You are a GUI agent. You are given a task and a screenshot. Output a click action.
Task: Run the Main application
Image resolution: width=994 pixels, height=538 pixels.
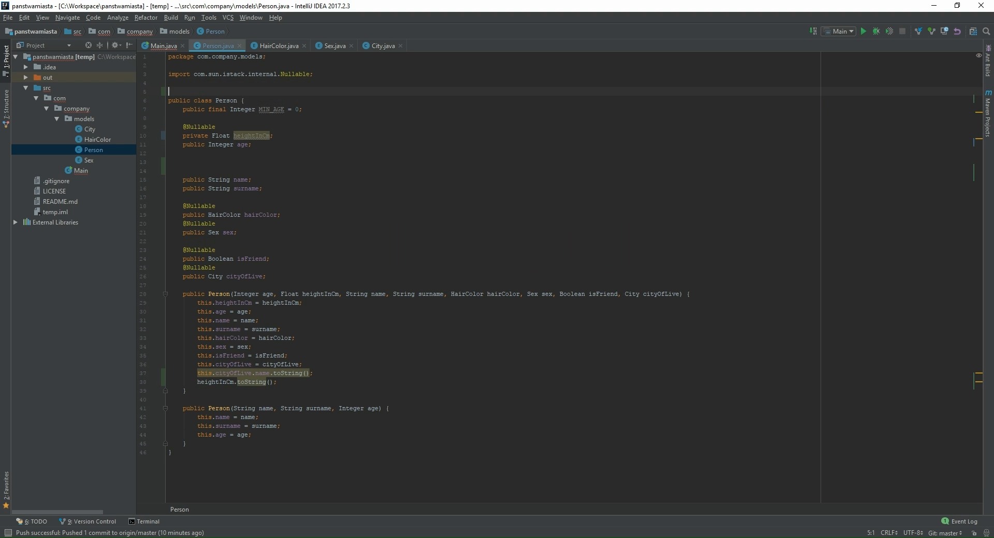pyautogui.click(x=864, y=31)
